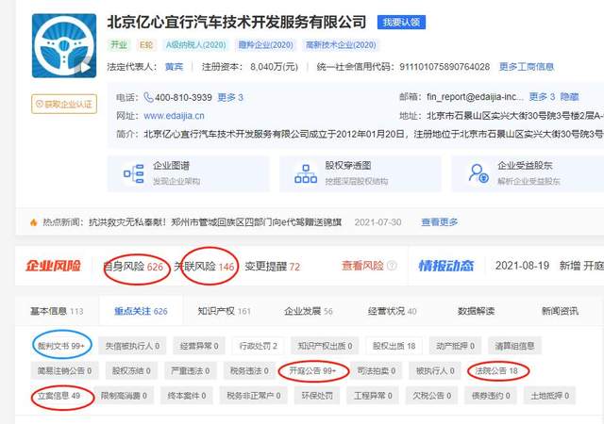This screenshot has height=424, width=604.
Task: Select 清算组信息 tag
Action: [x=514, y=346]
